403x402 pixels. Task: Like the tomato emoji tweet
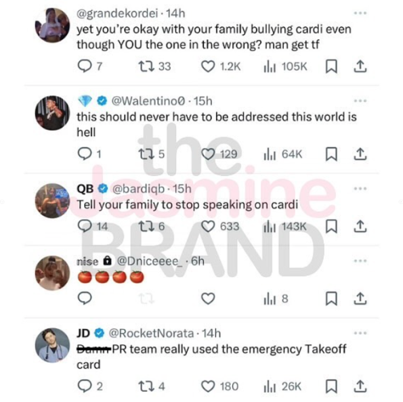[x=208, y=298]
